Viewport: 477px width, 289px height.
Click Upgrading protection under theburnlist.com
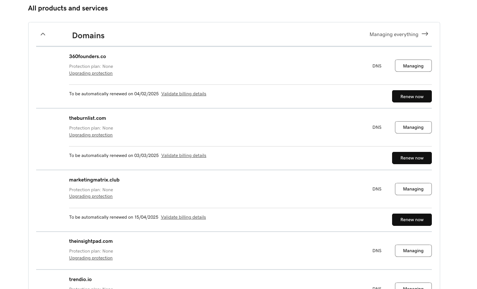(91, 135)
